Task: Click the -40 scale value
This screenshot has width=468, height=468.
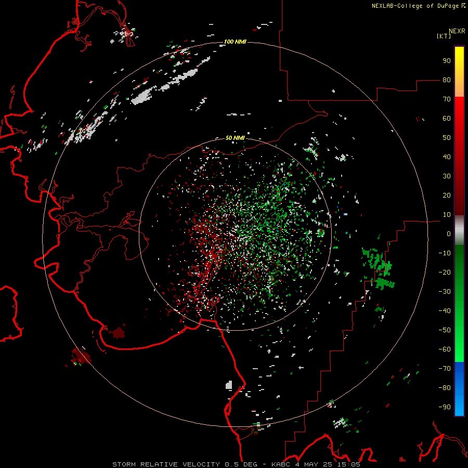Action: point(445,311)
